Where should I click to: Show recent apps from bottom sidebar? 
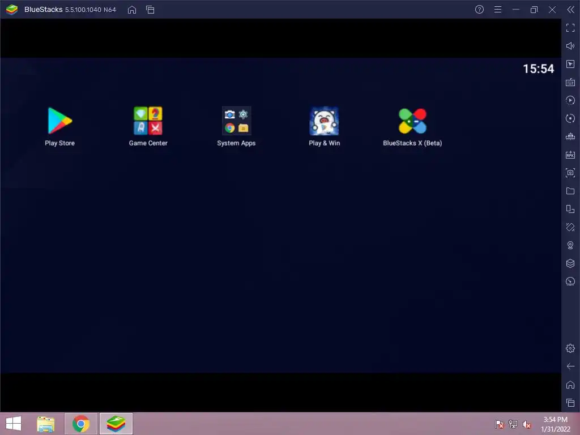click(x=570, y=403)
